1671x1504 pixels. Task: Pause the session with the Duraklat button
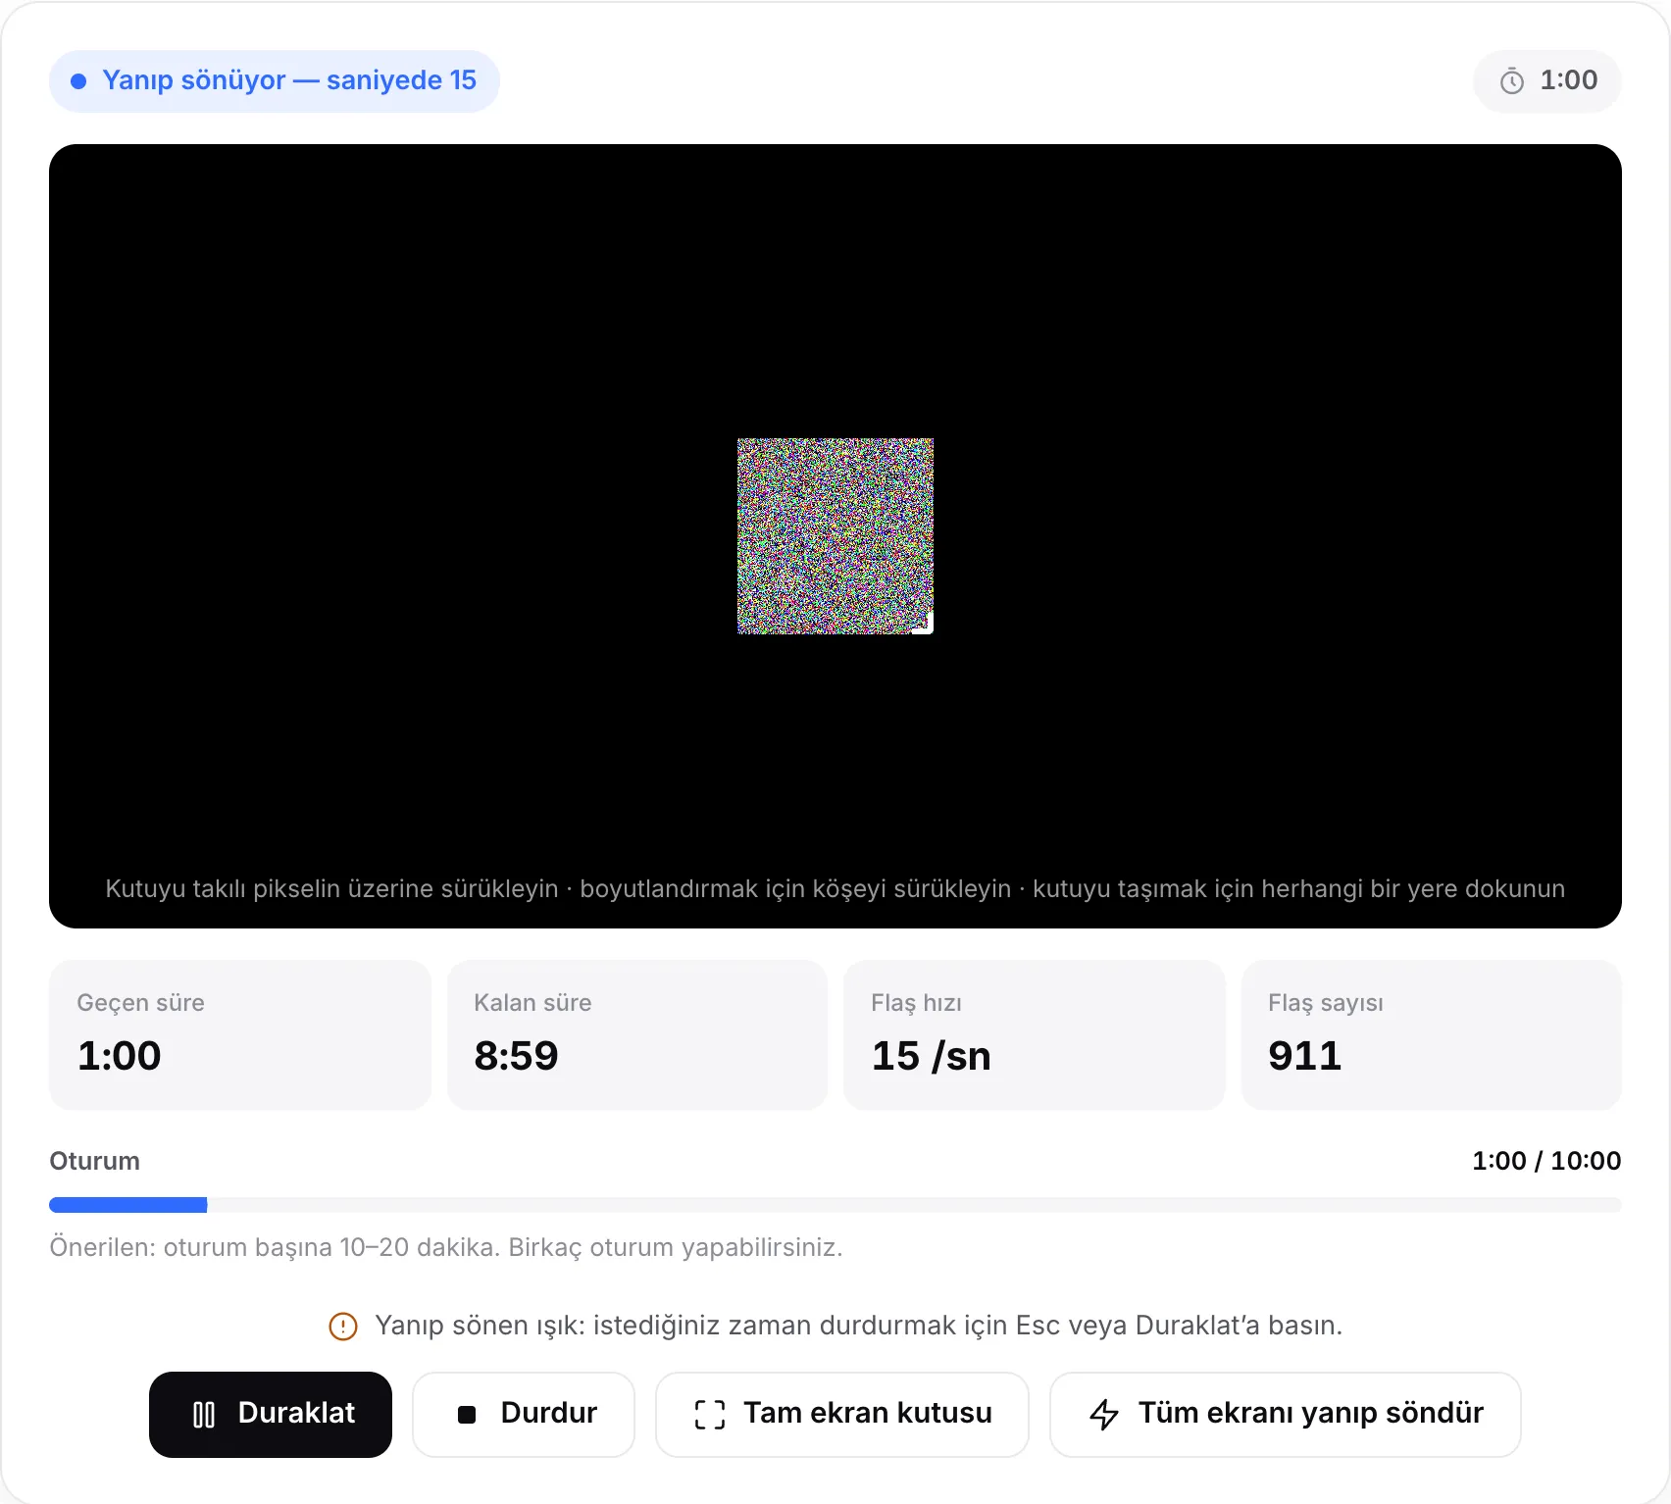[x=271, y=1414]
